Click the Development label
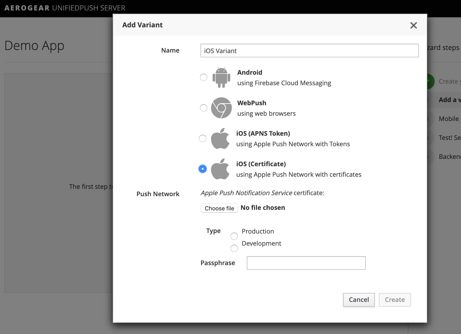The height and width of the screenshot is (334, 461). 262,244
